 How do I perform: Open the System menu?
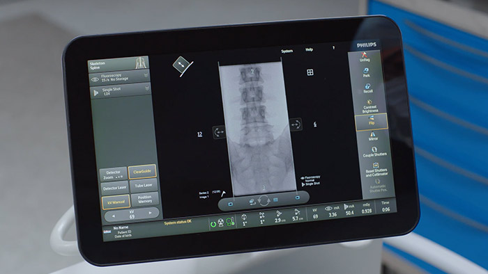pyautogui.click(x=287, y=51)
